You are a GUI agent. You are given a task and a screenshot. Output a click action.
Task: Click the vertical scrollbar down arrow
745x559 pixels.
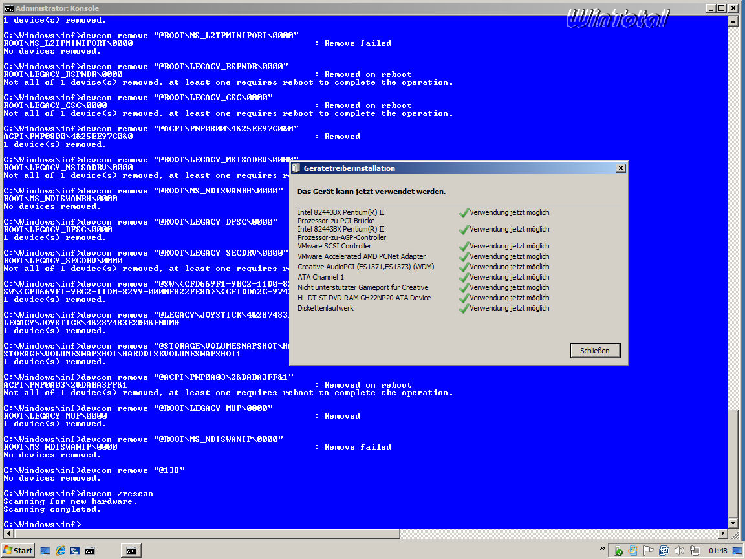733,523
